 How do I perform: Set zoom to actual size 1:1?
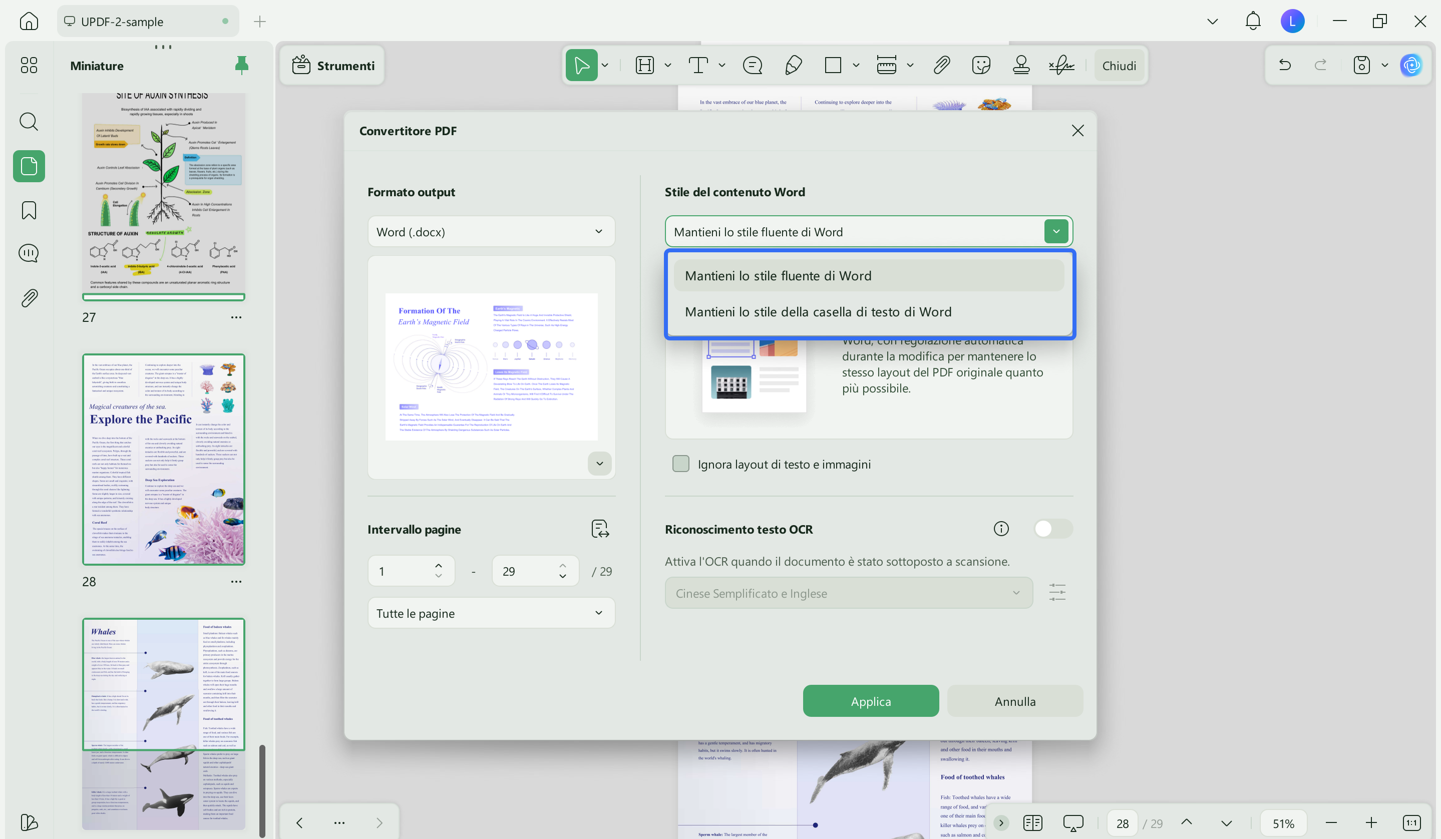tap(1411, 823)
